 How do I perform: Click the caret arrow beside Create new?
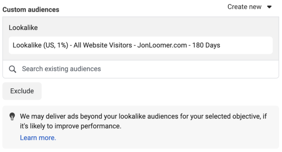pos(269,7)
